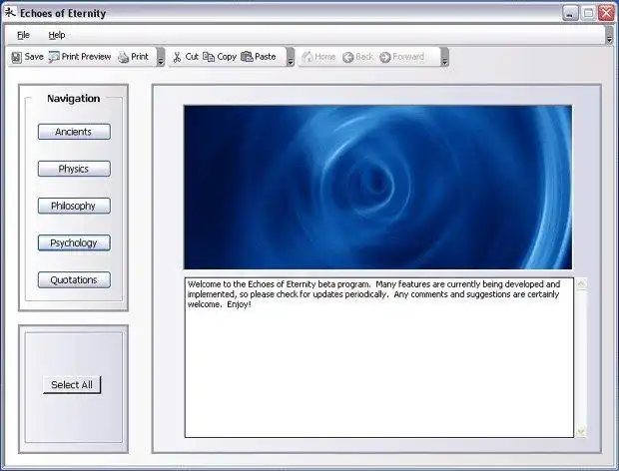This screenshot has width=619, height=471.
Task: Expand the Save/Print toolbar overflow arrow
Action: click(161, 57)
